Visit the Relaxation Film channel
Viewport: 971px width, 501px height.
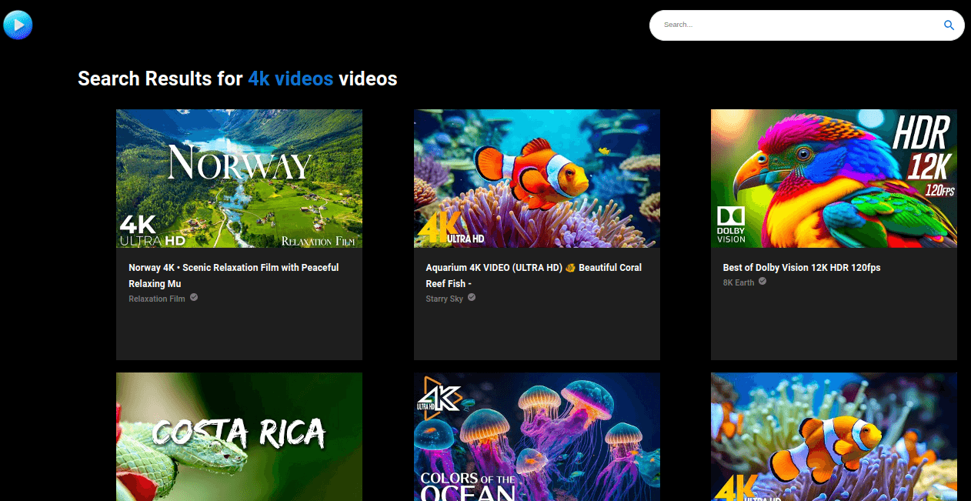[157, 299]
